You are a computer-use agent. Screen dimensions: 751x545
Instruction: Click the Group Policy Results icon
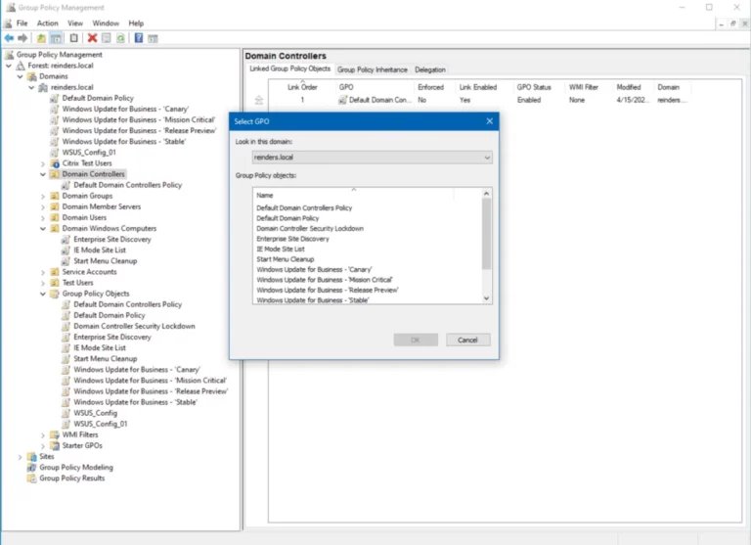coord(31,478)
